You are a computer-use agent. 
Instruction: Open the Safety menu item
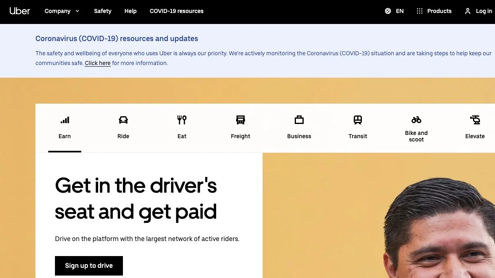103,11
